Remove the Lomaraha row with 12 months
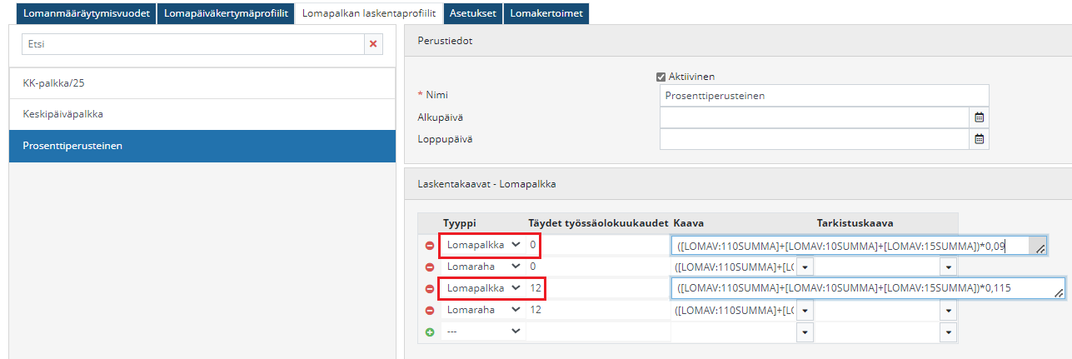 click(x=430, y=310)
